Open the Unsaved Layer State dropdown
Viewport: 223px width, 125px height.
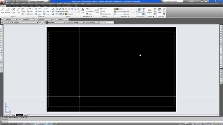click(x=67, y=11)
